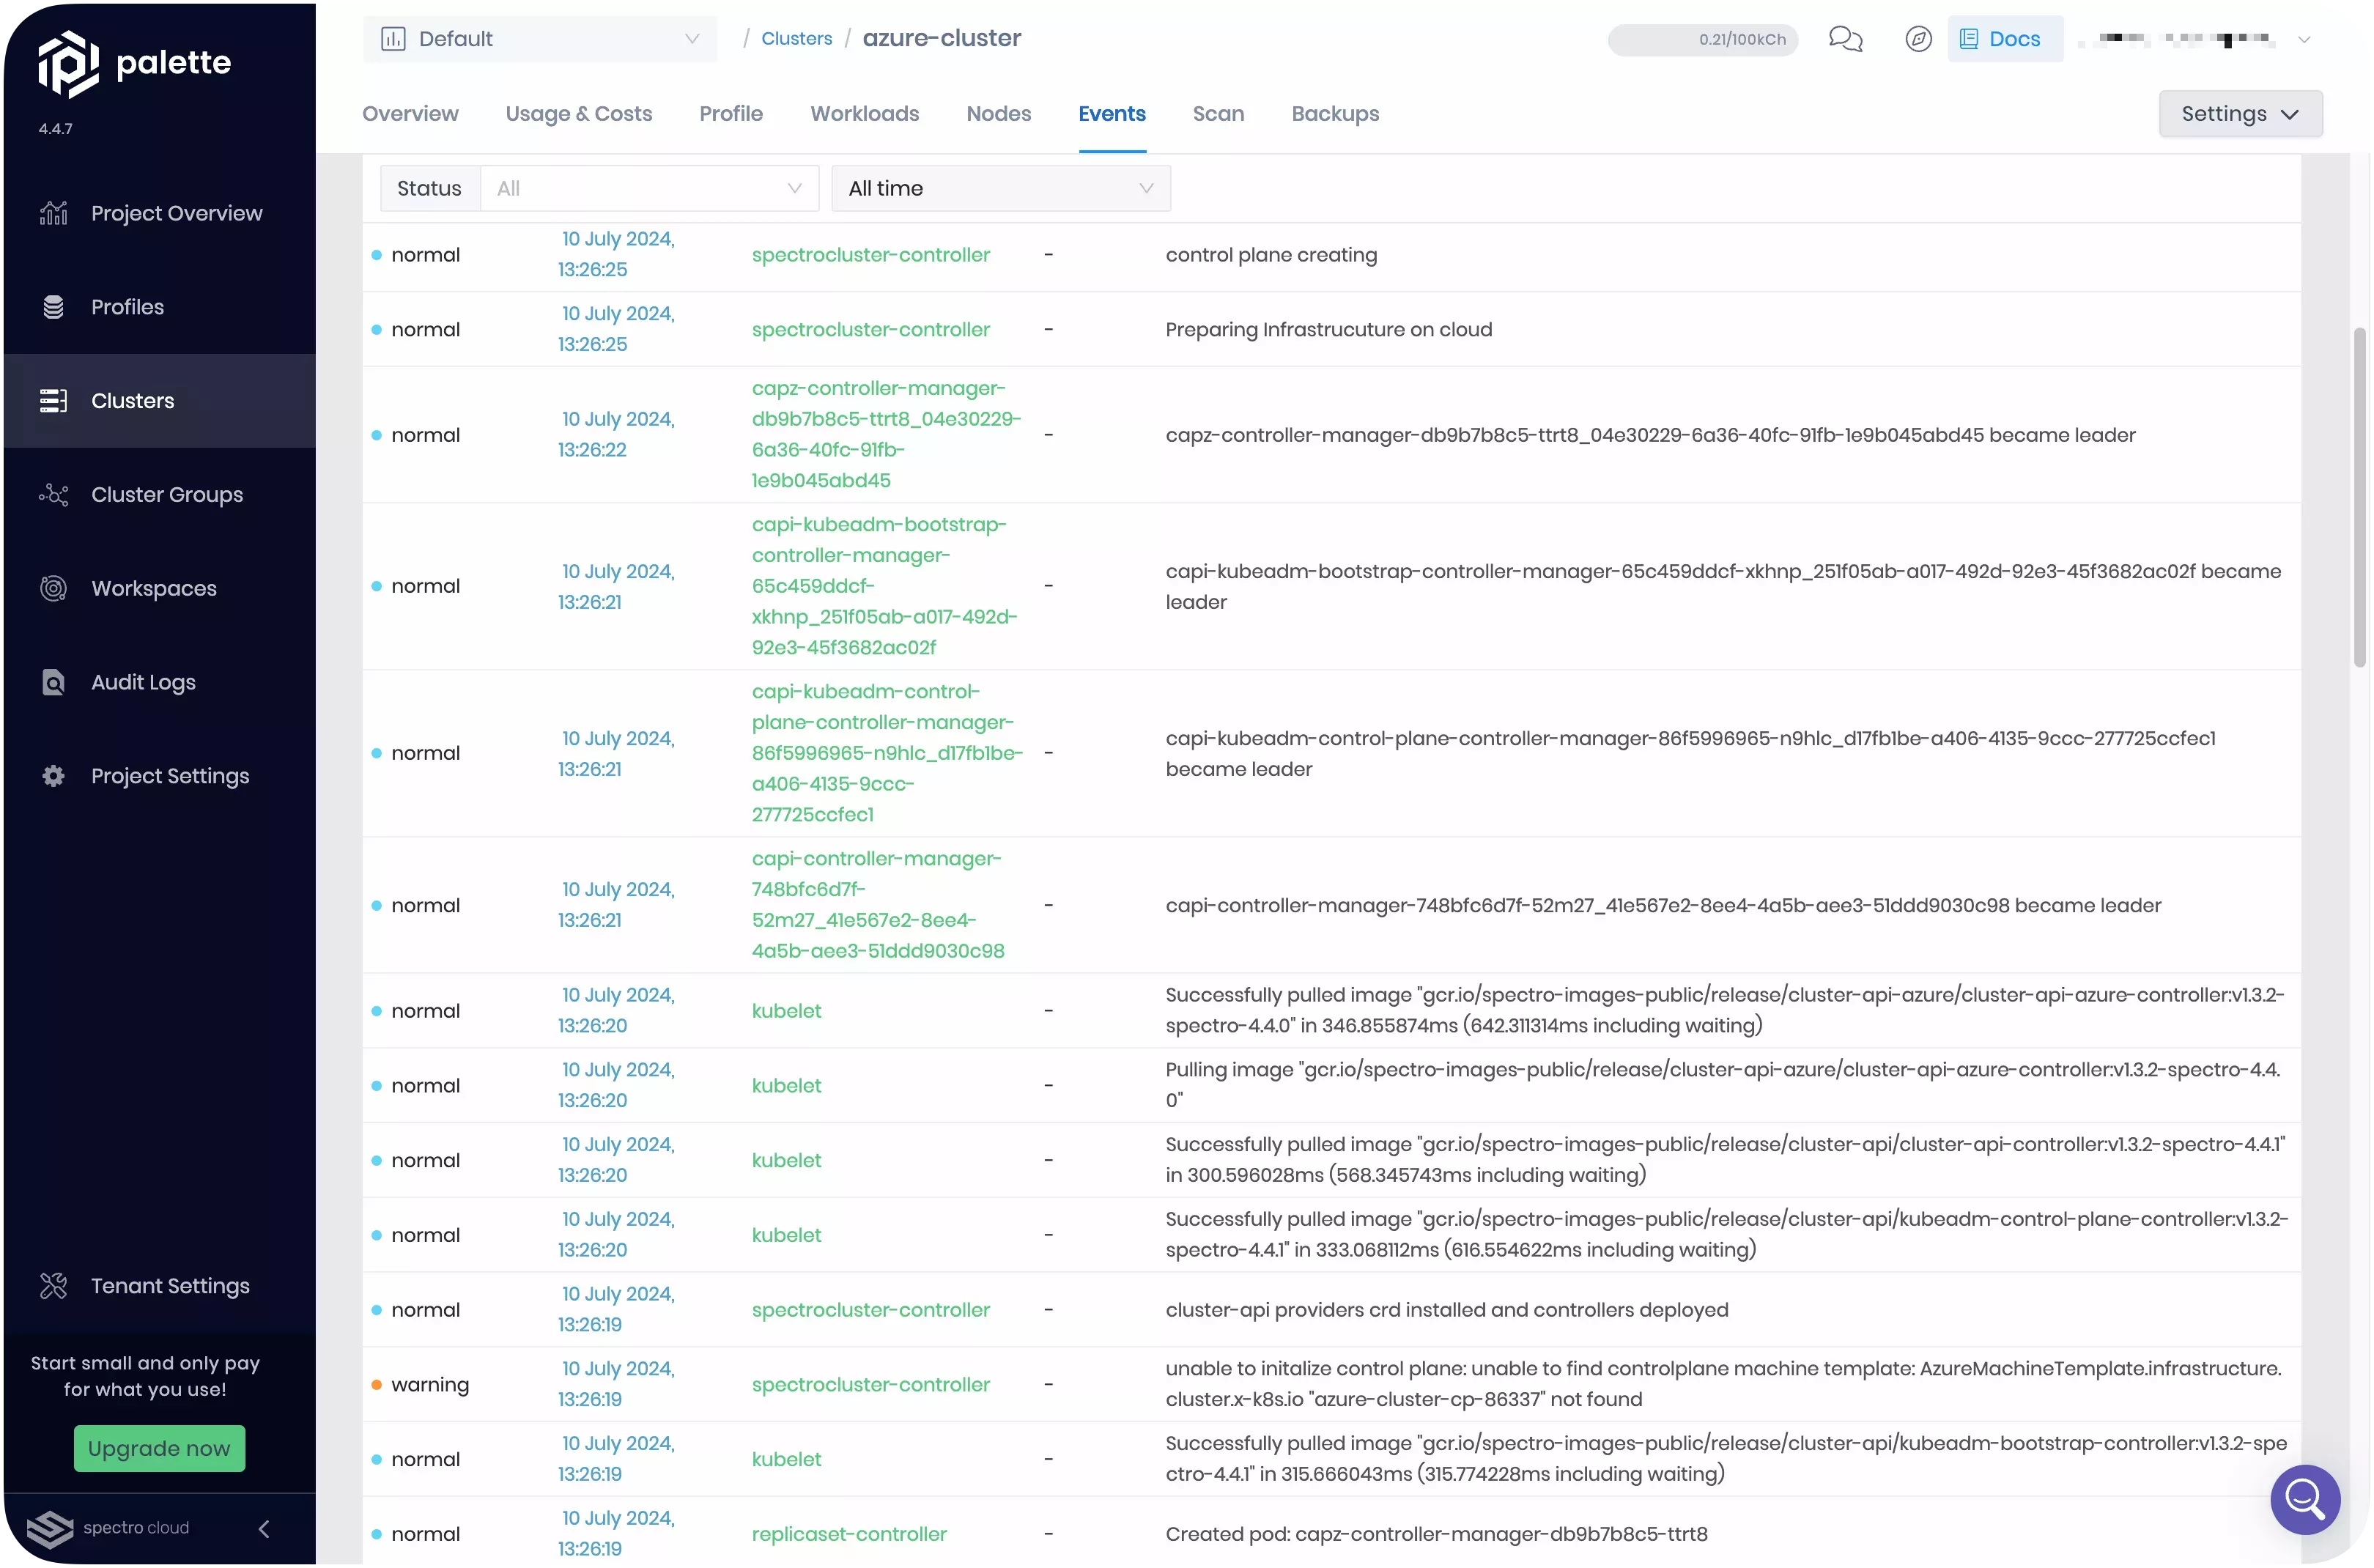Open the compass guide icon

point(1918,39)
